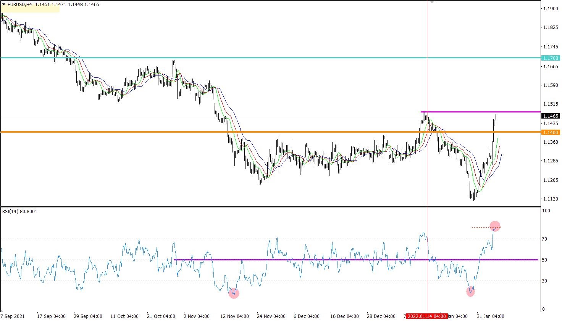562x321 pixels.
Task: Click the 21 Oct 04:00 date label
Action: click(x=161, y=316)
